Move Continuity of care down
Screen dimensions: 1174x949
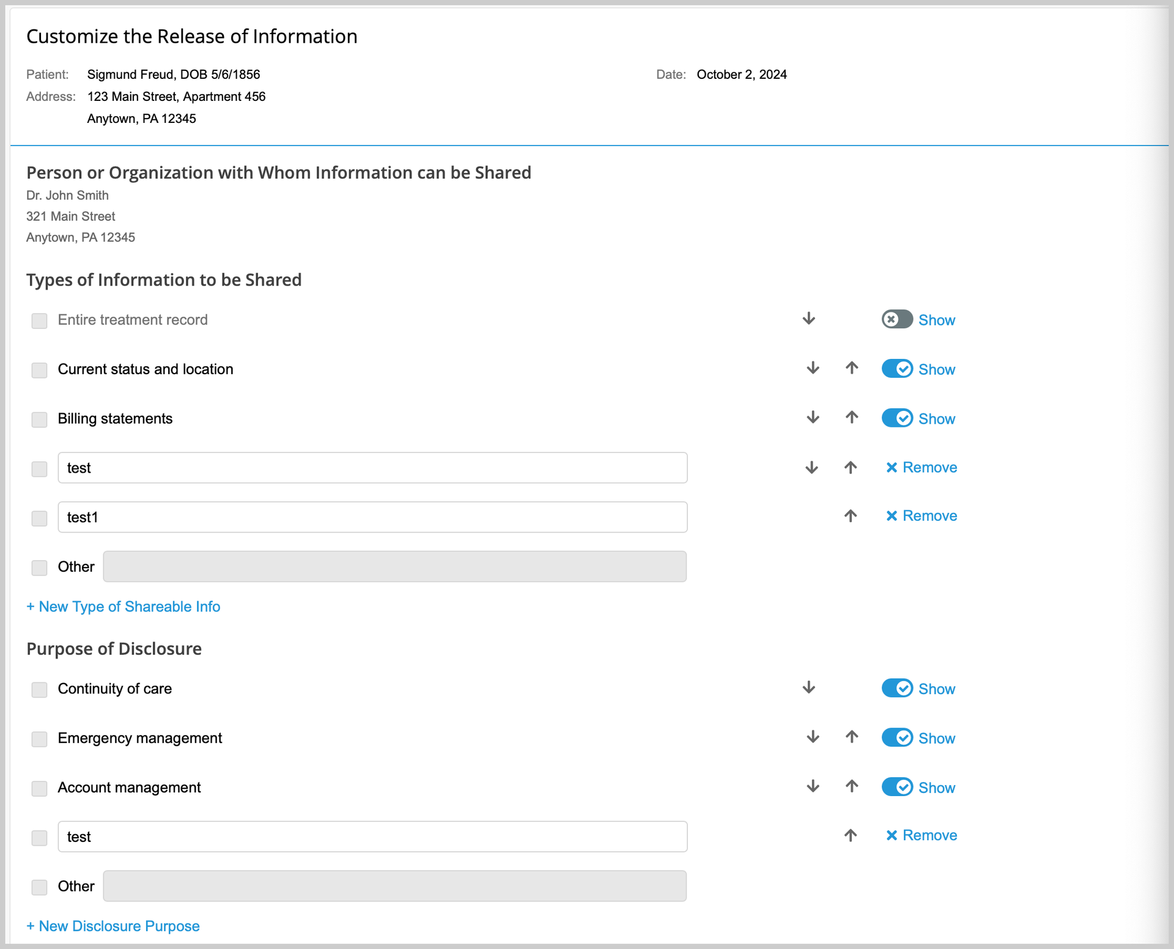click(808, 687)
